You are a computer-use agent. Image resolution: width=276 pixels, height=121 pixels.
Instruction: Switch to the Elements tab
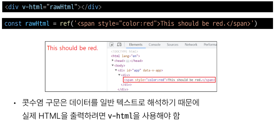click(x=136, y=45)
